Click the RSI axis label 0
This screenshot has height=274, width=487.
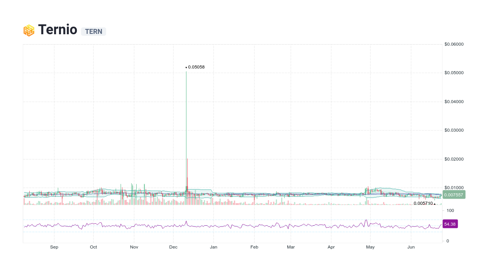tap(448, 241)
